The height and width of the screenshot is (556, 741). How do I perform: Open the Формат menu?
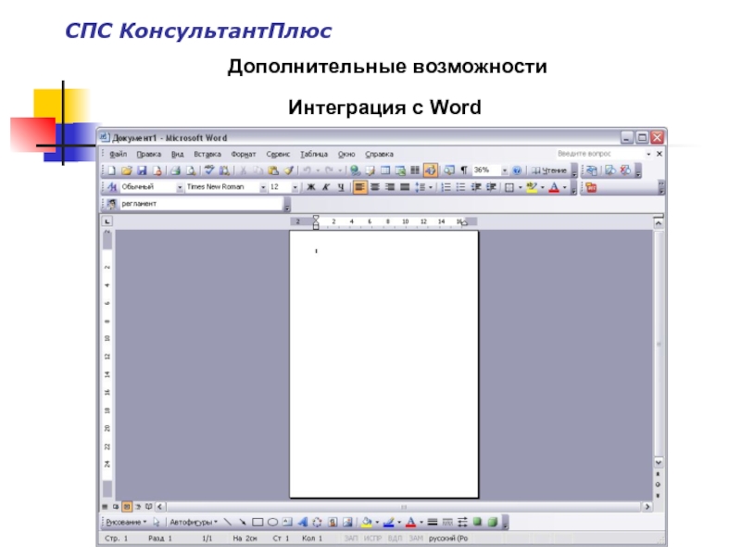coord(244,154)
